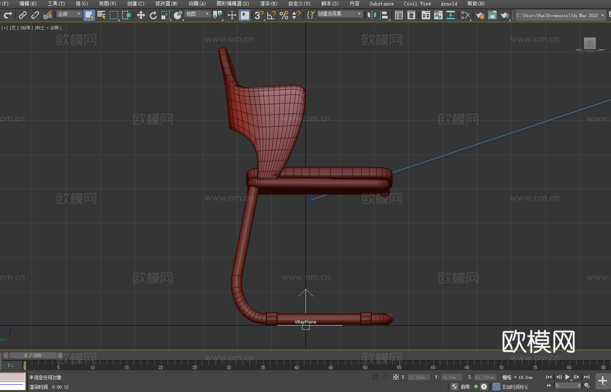Step time slider forward with right arrow
611x392 pixels.
[60, 355]
